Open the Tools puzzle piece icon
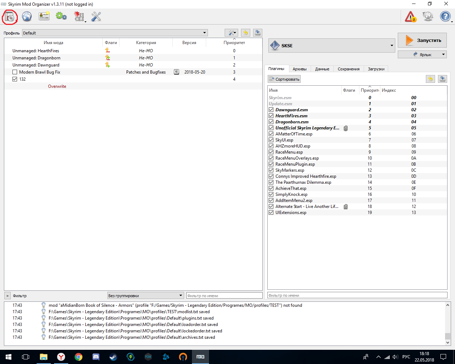 [x=79, y=16]
